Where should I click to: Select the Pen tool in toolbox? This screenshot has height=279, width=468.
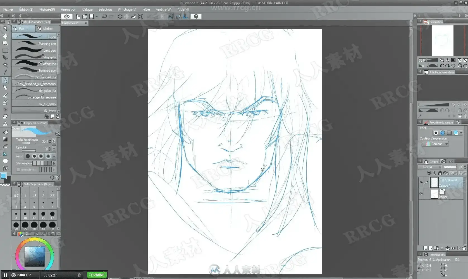(5, 80)
